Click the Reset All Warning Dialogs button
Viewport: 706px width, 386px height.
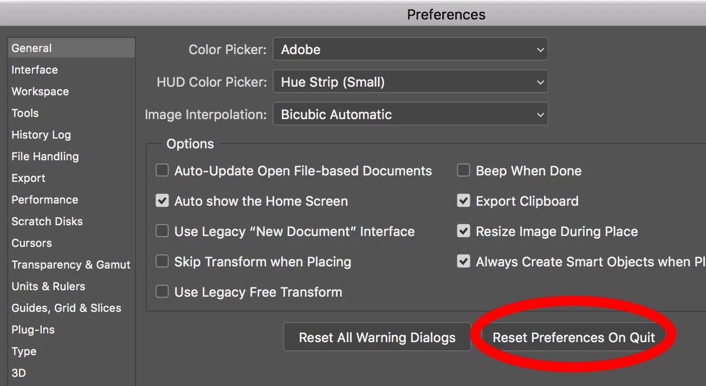click(x=377, y=337)
